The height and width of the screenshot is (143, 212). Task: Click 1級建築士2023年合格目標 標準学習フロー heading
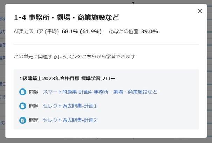click(x=67, y=79)
